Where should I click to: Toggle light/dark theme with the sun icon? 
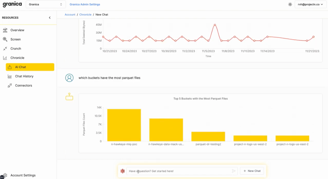click(290, 4)
